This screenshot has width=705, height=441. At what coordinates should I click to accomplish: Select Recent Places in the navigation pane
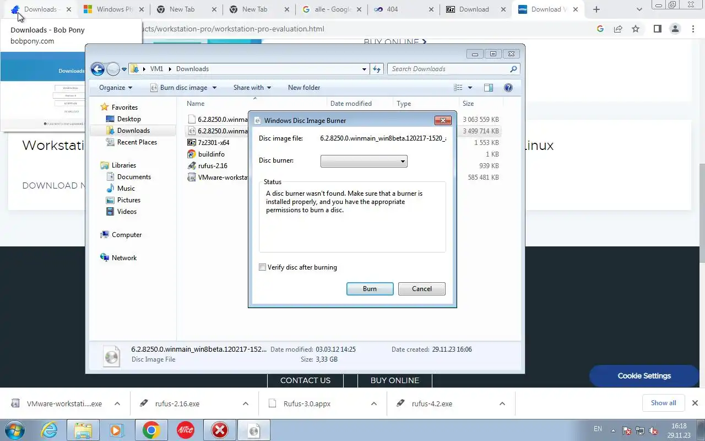pyautogui.click(x=137, y=142)
